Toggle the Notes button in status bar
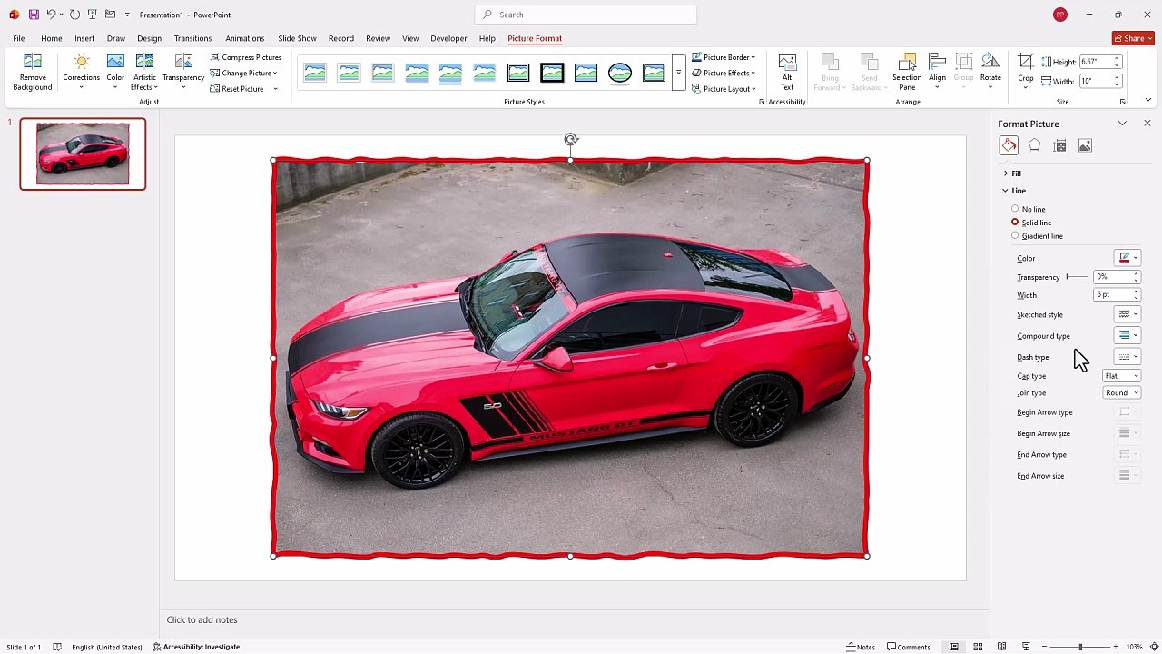The image size is (1162, 654). coord(861,647)
